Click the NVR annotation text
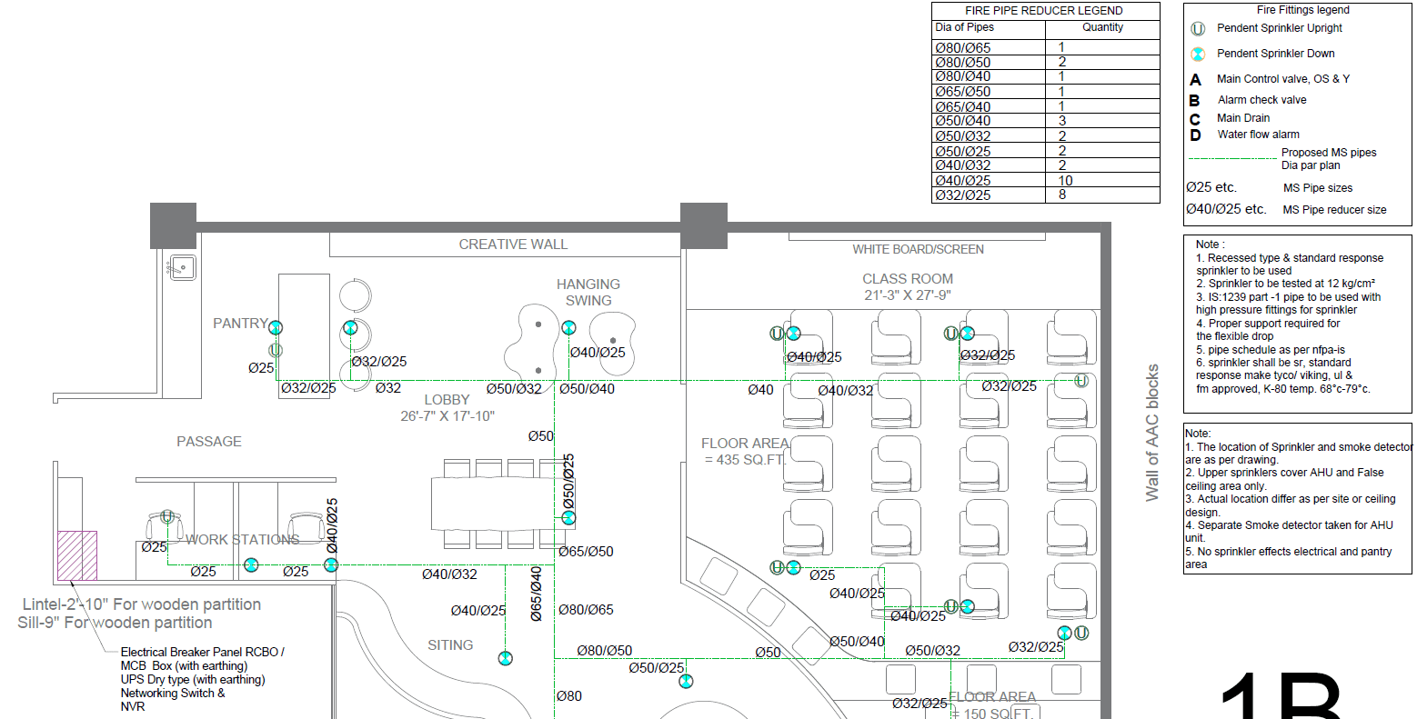 click(133, 706)
